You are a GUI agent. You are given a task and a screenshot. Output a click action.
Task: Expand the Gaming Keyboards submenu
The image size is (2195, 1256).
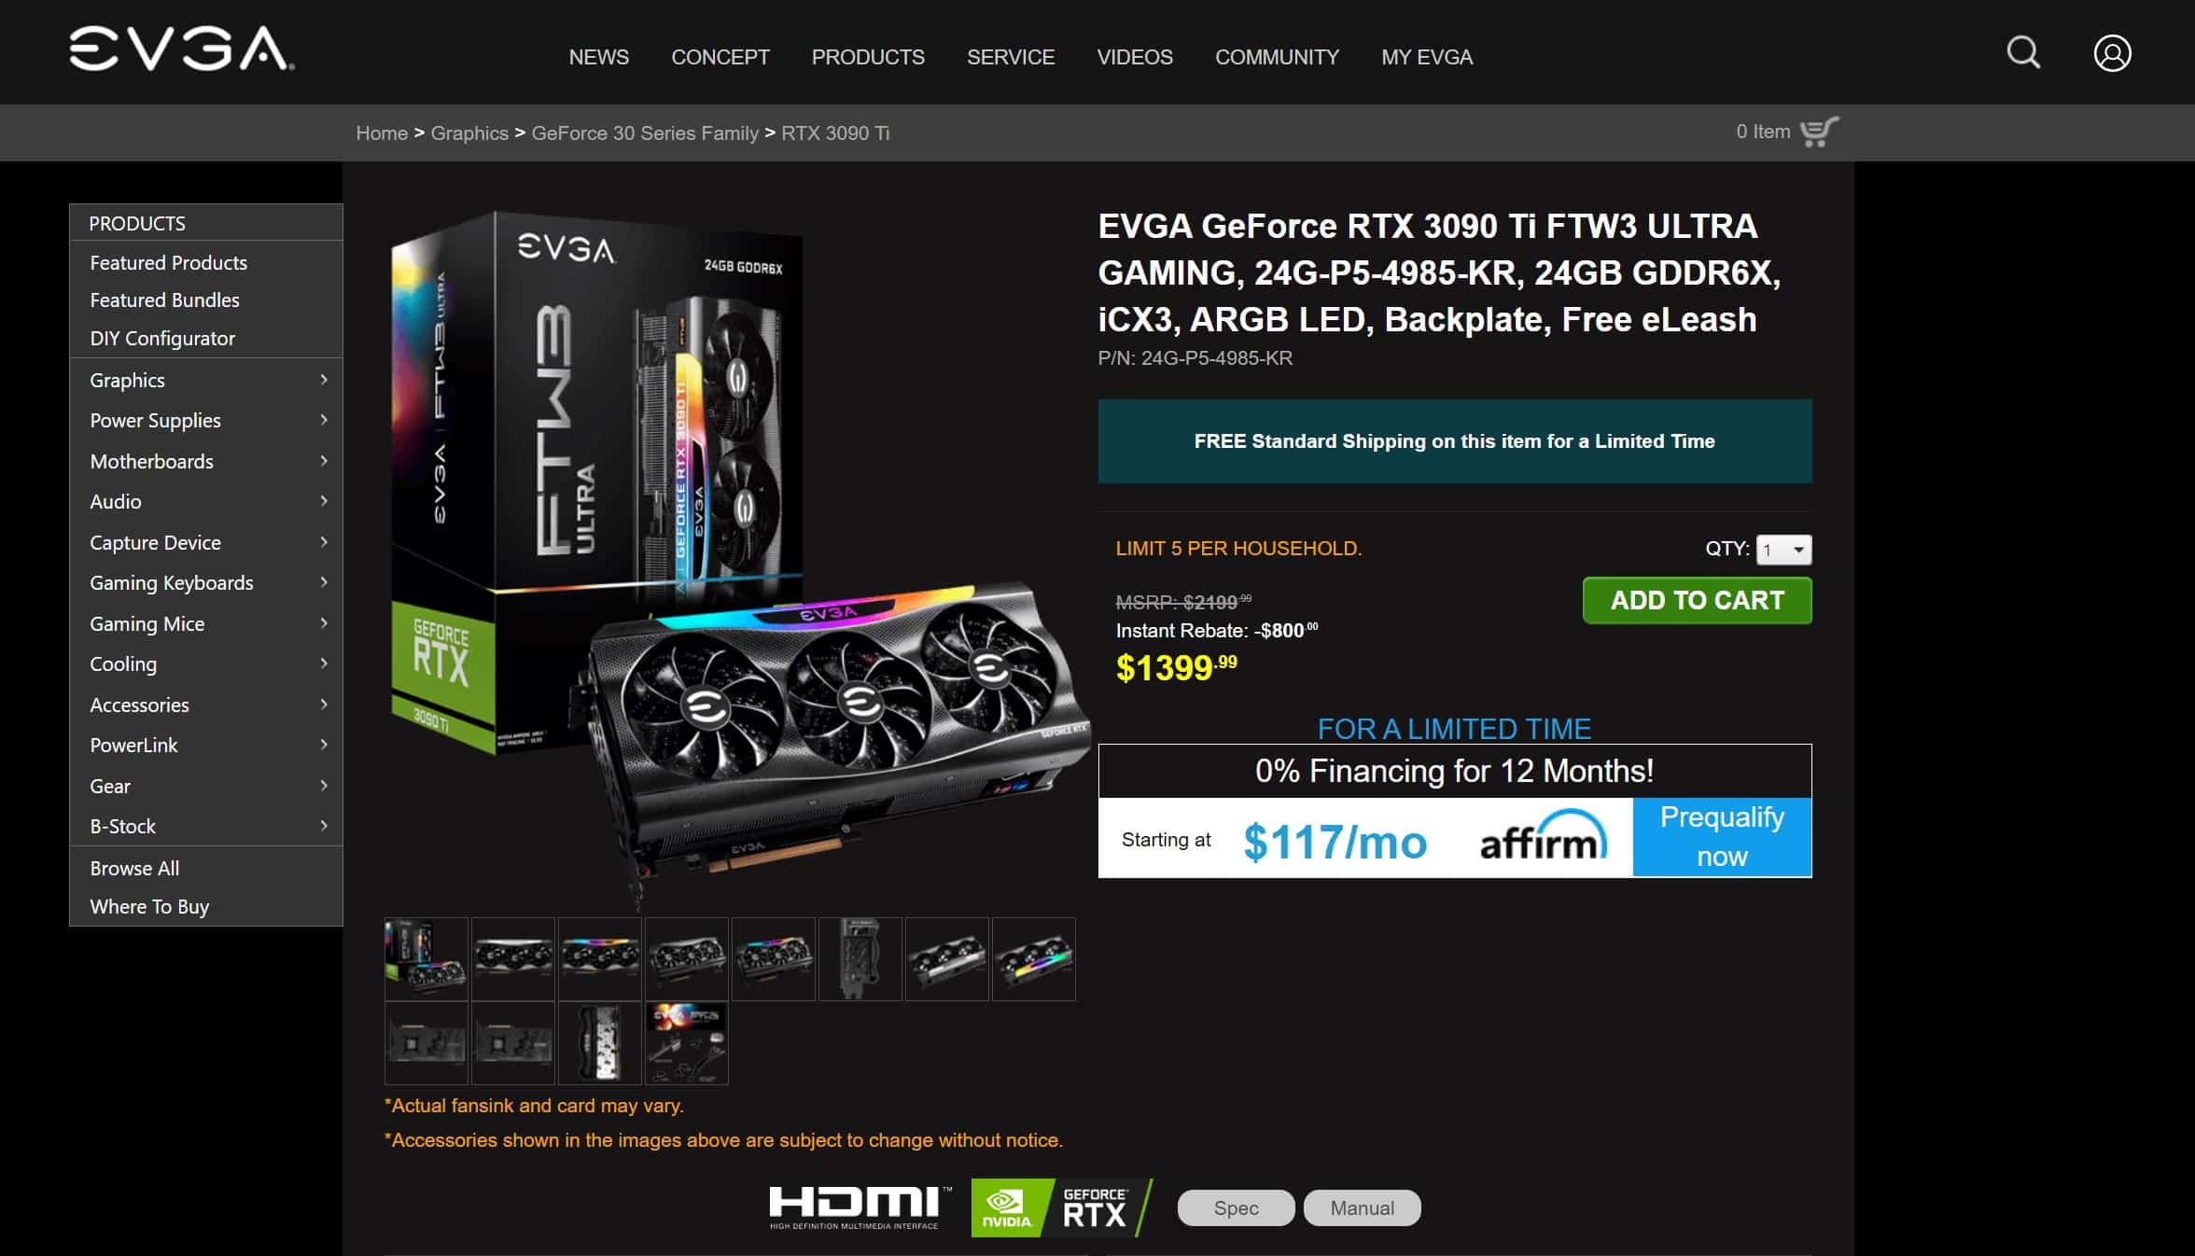tap(206, 583)
